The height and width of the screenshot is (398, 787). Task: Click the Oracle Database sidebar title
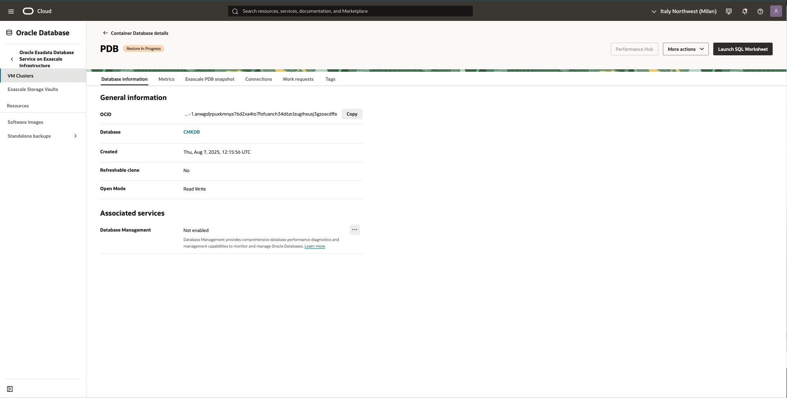pyautogui.click(x=43, y=33)
